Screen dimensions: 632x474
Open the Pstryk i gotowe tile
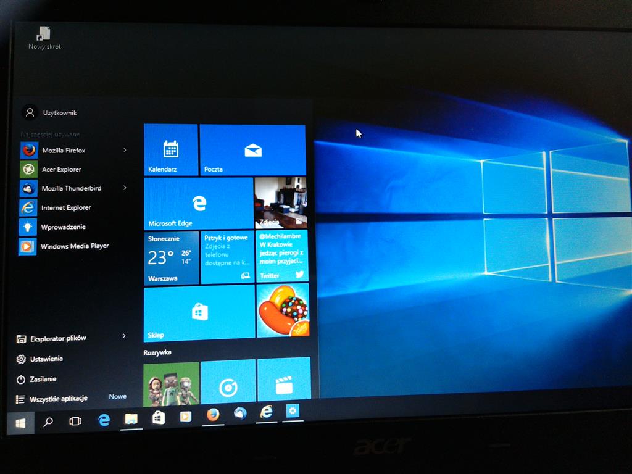tap(228, 257)
